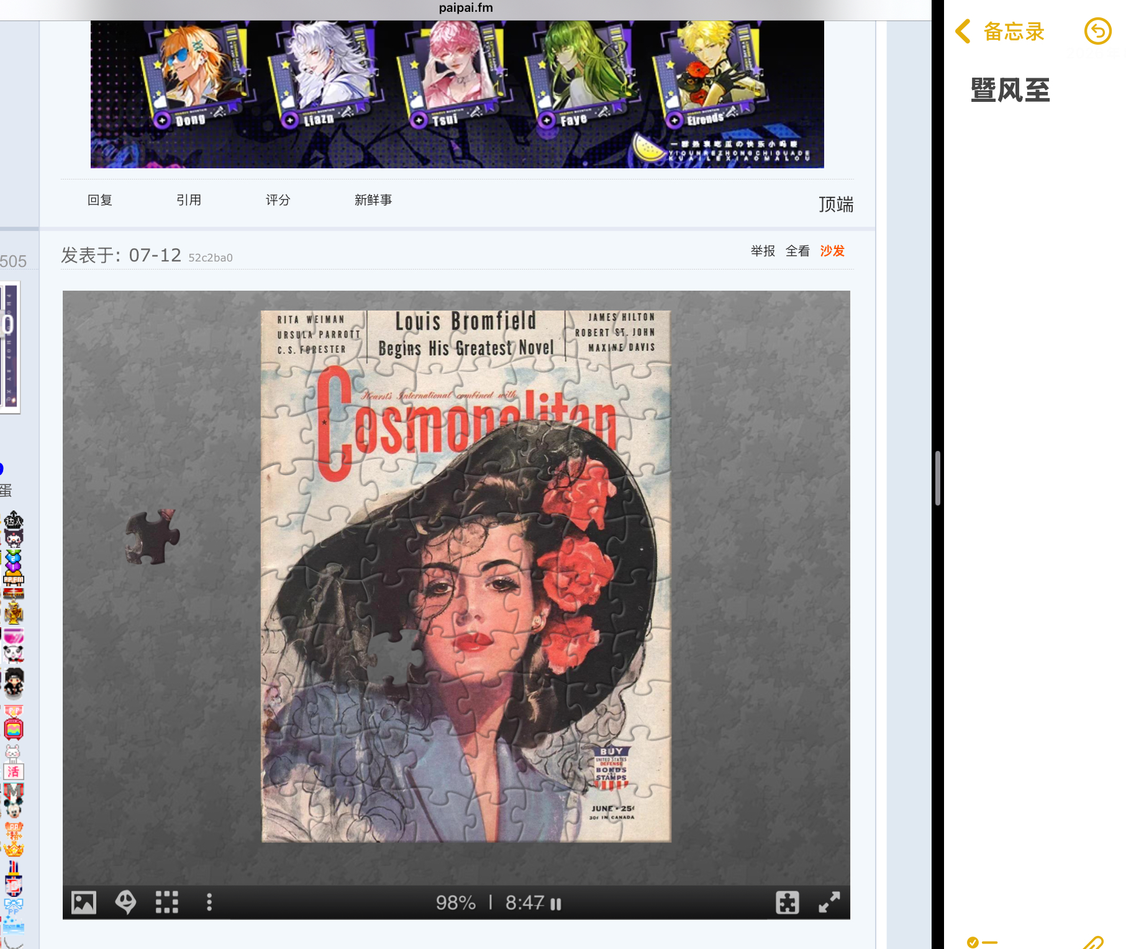Show the puzzle preview image

click(84, 902)
